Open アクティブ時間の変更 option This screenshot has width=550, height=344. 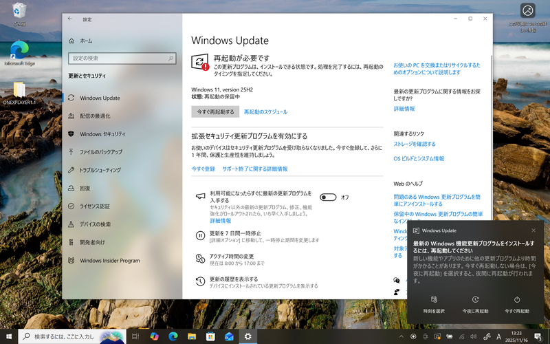click(x=232, y=256)
